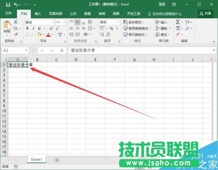Save the workbook with the floppy disk icon
The image size is (218, 170).
[8, 5]
